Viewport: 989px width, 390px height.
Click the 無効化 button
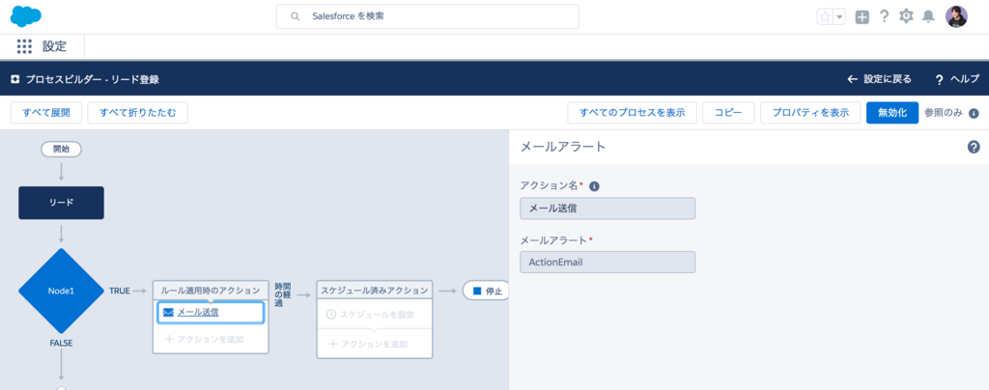click(x=892, y=113)
